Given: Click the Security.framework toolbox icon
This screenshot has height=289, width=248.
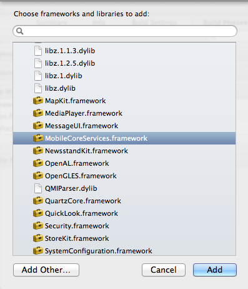Looking at the screenshot, I should [x=38, y=226].
